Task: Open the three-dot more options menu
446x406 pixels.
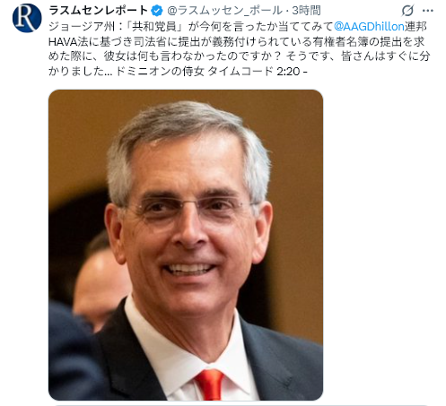Action: click(428, 11)
